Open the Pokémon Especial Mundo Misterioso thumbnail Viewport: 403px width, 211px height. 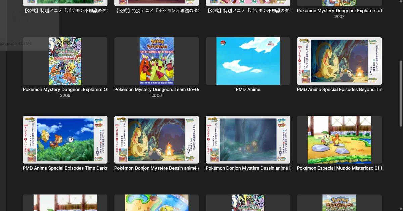(339, 140)
